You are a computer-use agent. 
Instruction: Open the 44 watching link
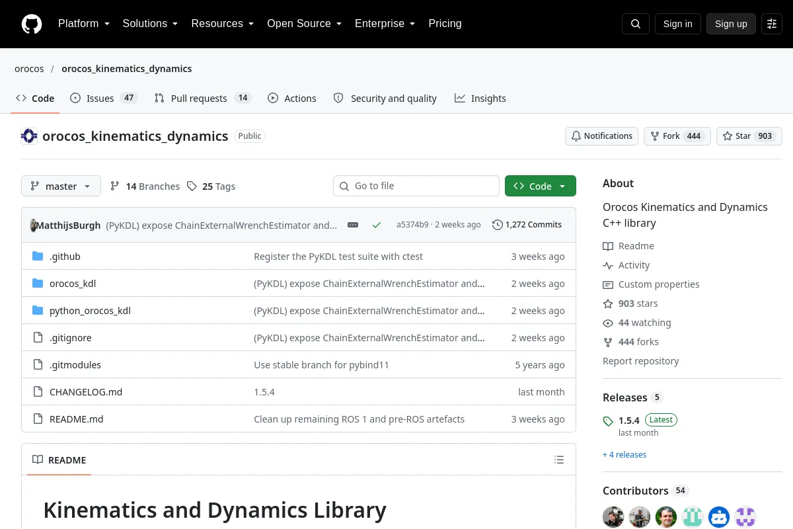coord(637,323)
